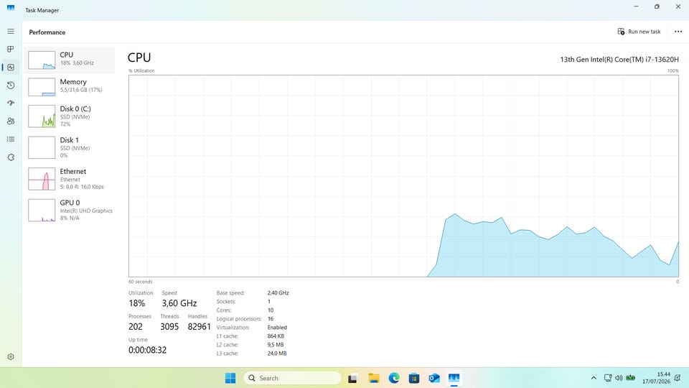
Task: Open the Windows Start menu
Action: pyautogui.click(x=230, y=378)
